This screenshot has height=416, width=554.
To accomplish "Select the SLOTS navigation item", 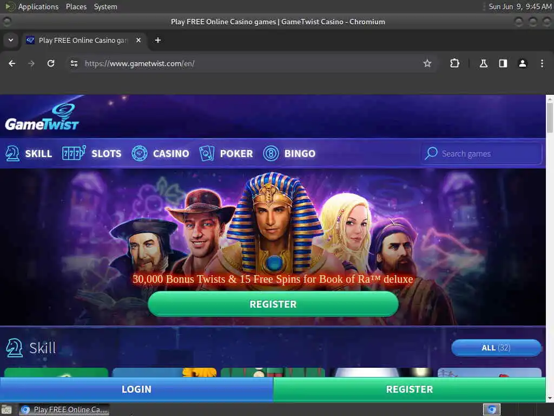I will pyautogui.click(x=107, y=153).
